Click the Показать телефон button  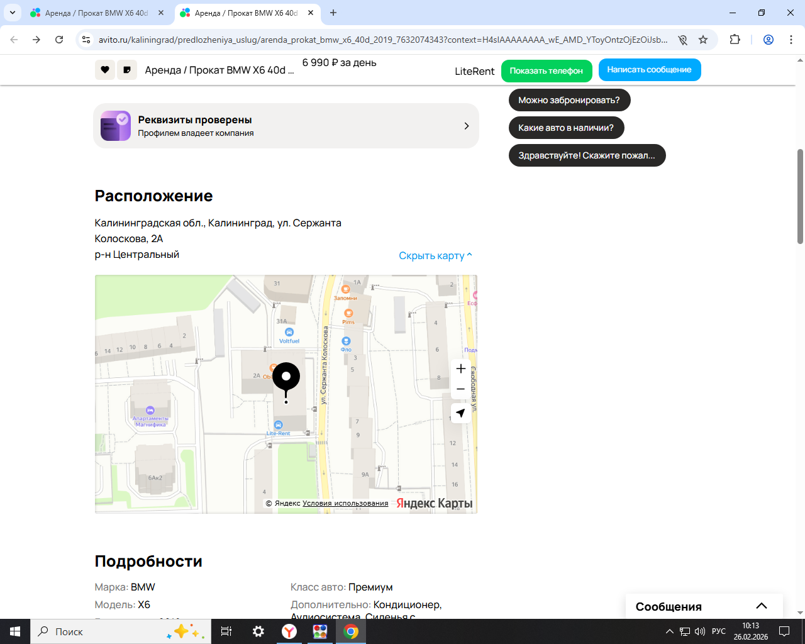547,70
